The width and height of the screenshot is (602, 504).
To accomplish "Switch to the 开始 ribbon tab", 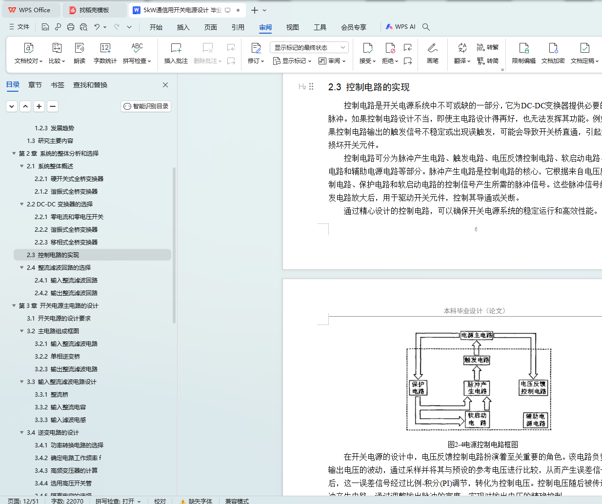I will coord(156,27).
